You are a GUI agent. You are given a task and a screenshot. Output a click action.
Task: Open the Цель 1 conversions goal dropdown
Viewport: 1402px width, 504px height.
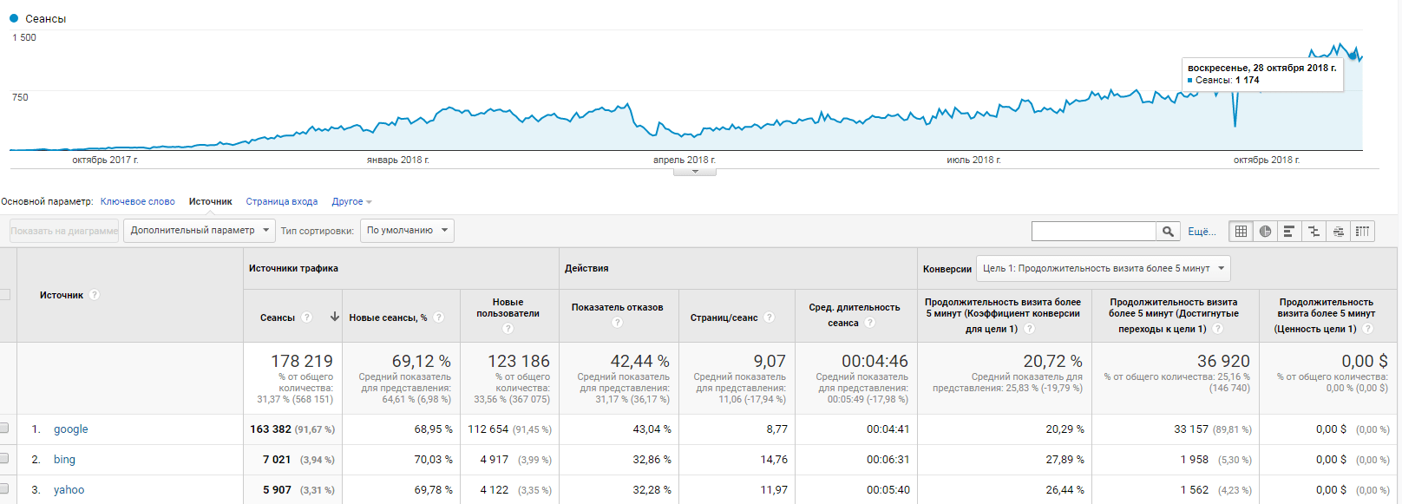click(x=1104, y=268)
